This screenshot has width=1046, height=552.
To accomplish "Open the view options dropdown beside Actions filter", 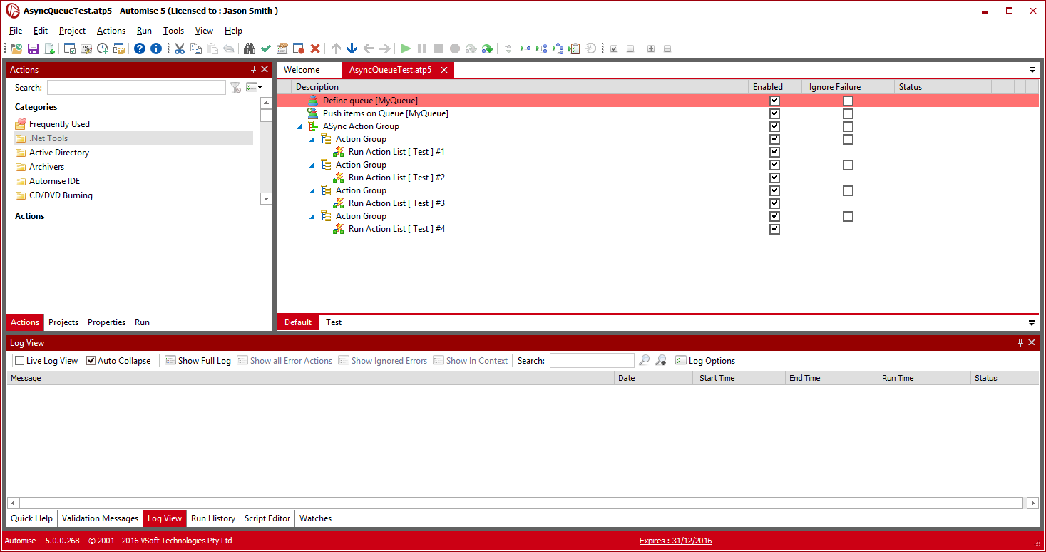I will [254, 87].
